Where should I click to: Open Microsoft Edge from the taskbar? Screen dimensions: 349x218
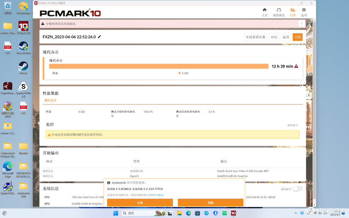pos(188,213)
